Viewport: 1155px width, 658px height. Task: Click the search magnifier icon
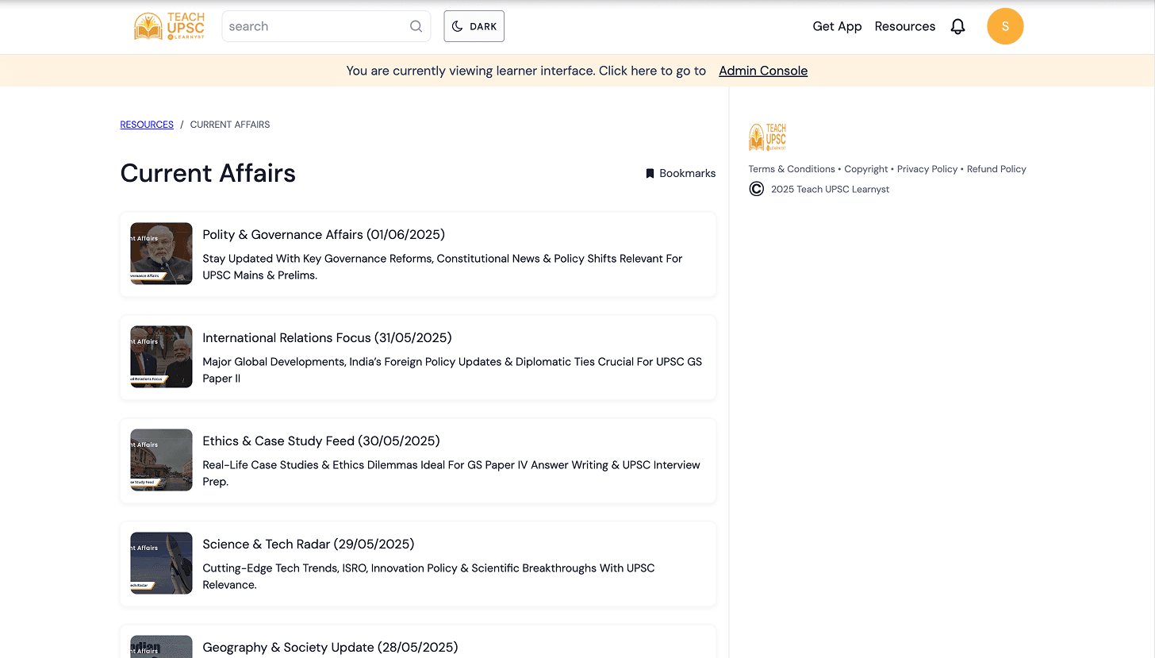416,26
